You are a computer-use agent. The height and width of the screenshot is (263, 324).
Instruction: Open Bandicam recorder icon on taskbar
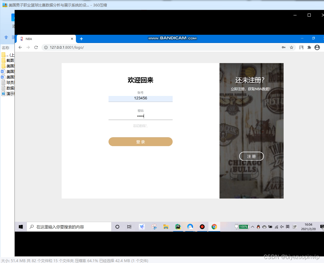tap(202, 227)
